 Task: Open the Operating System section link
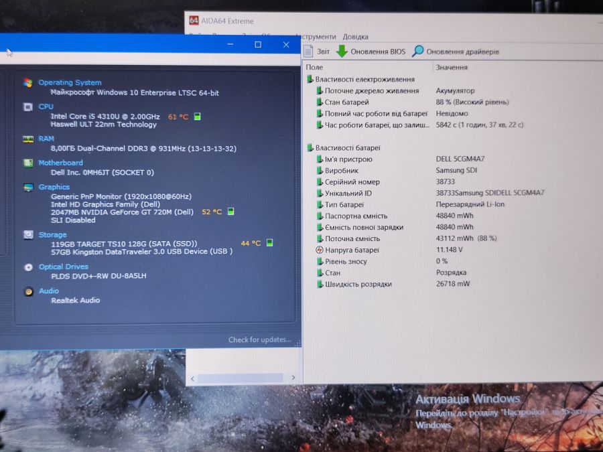pyautogui.click(x=70, y=82)
